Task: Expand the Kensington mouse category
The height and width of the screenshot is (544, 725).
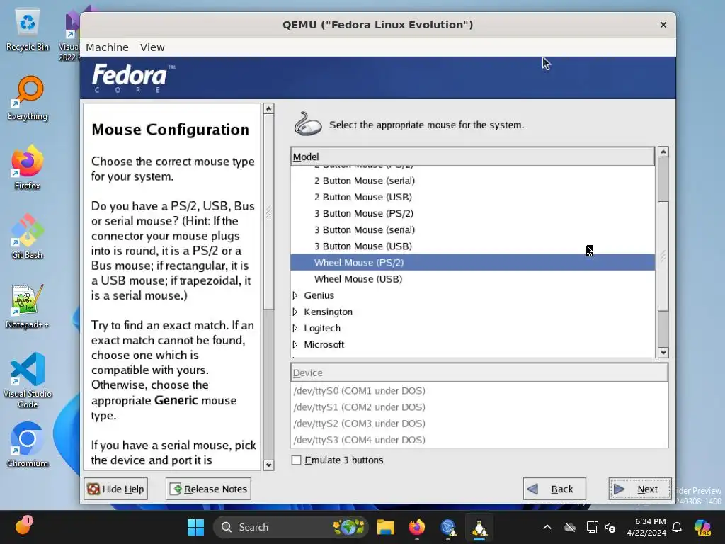Action: (x=295, y=312)
